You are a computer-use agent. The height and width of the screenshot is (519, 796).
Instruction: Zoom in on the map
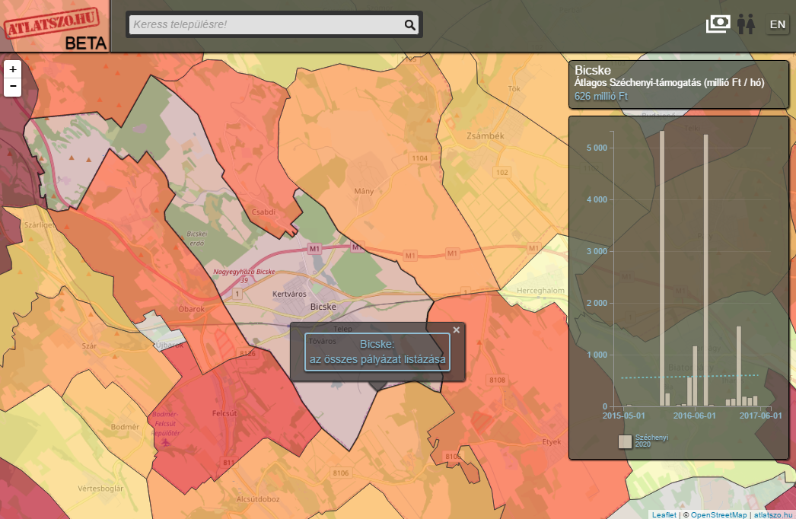[13, 68]
